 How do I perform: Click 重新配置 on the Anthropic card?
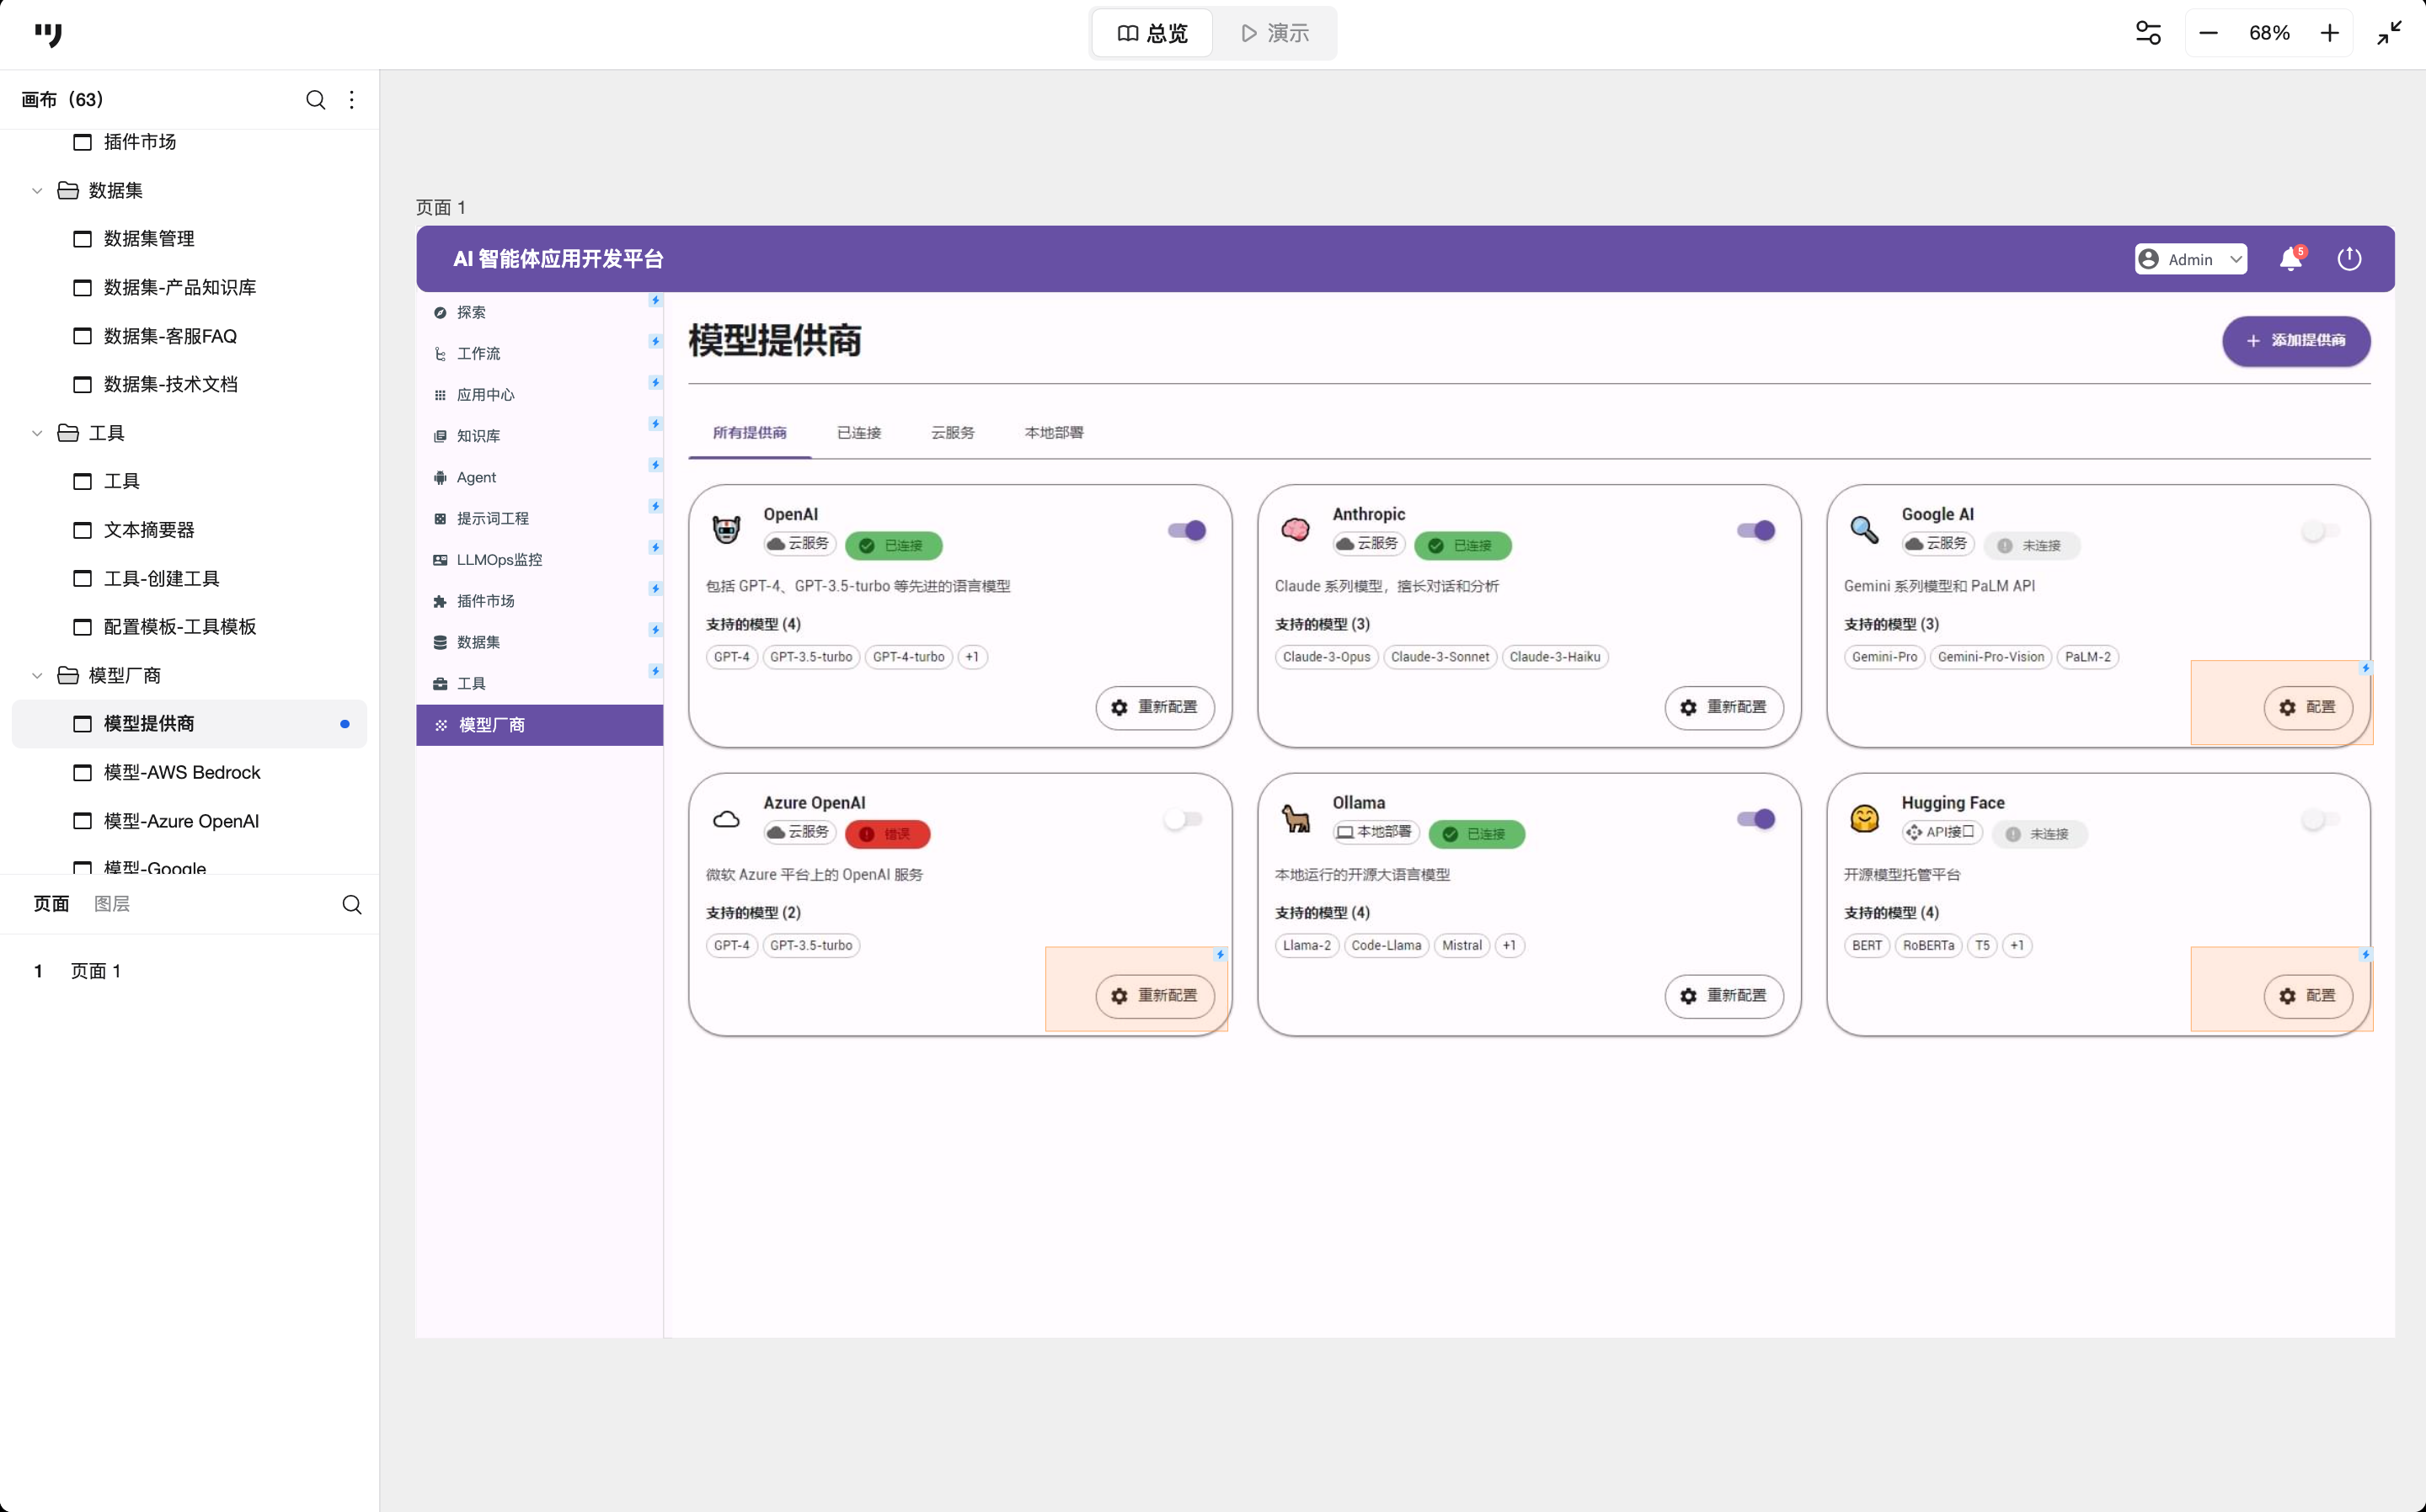pos(1723,707)
